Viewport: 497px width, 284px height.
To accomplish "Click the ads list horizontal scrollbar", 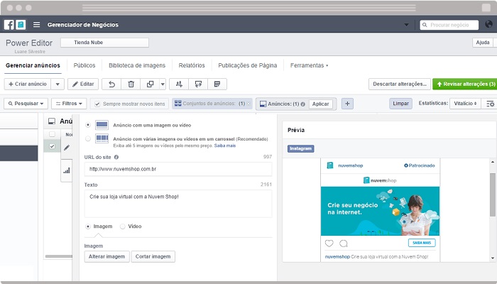I will point(59,256).
